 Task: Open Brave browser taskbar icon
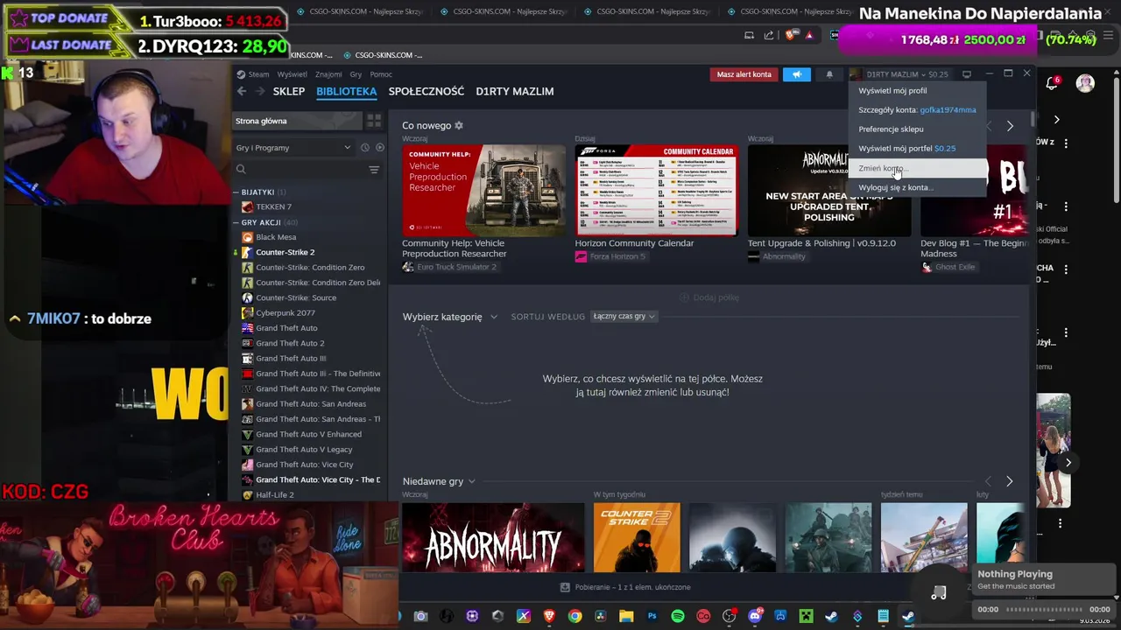click(549, 617)
